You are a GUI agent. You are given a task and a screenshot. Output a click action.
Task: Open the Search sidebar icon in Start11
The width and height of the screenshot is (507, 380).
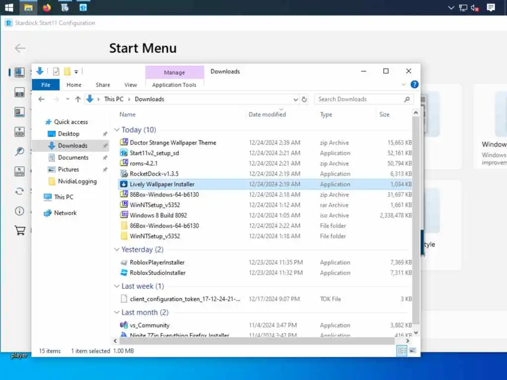click(19, 151)
